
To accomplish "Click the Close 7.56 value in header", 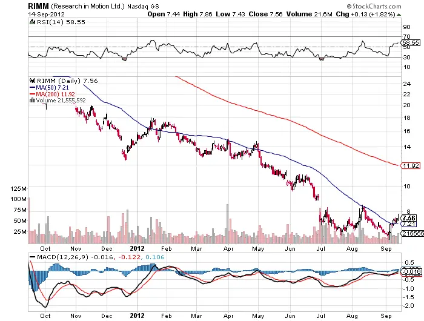I will (x=265, y=14).
